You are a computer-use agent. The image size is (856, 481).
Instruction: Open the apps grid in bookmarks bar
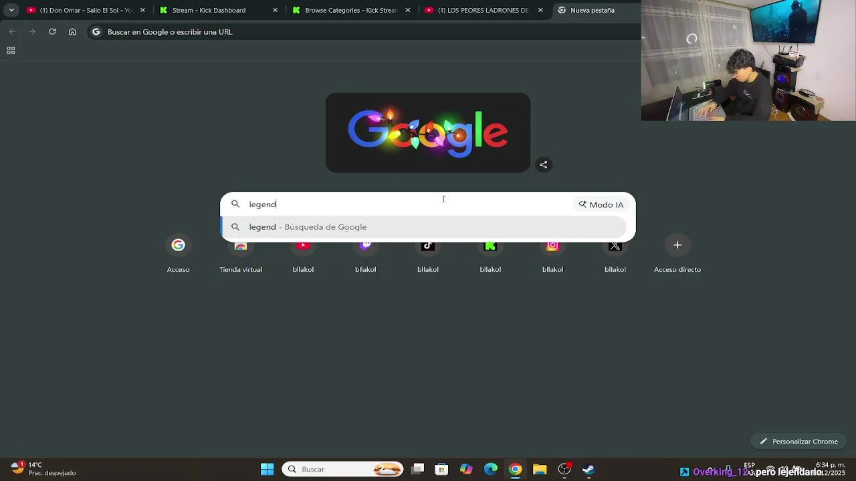(x=11, y=50)
